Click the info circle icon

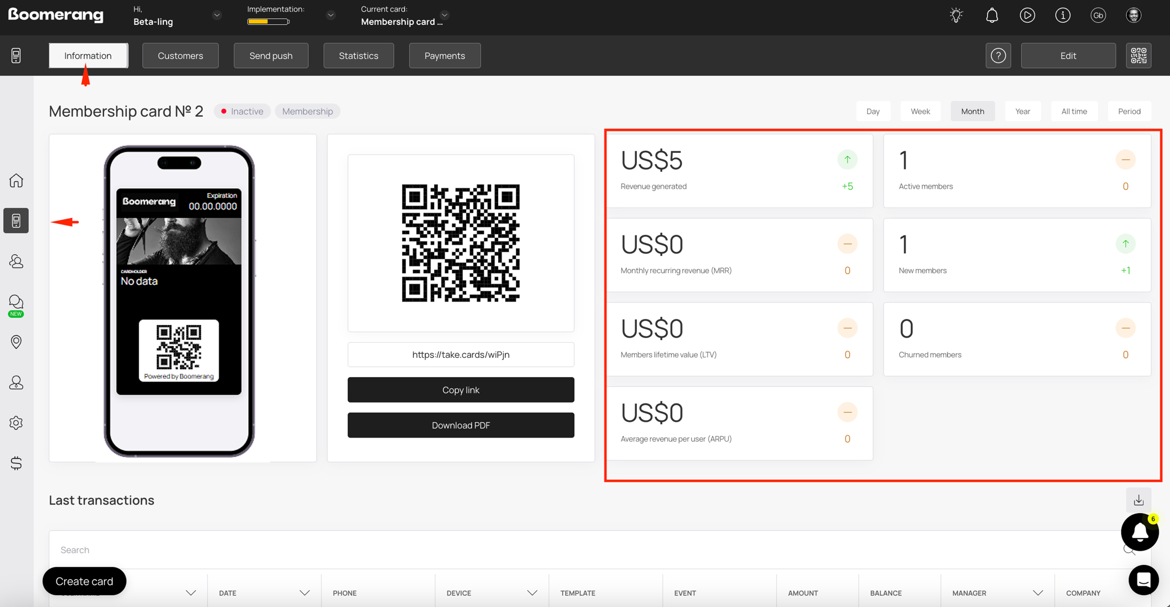(x=1063, y=15)
